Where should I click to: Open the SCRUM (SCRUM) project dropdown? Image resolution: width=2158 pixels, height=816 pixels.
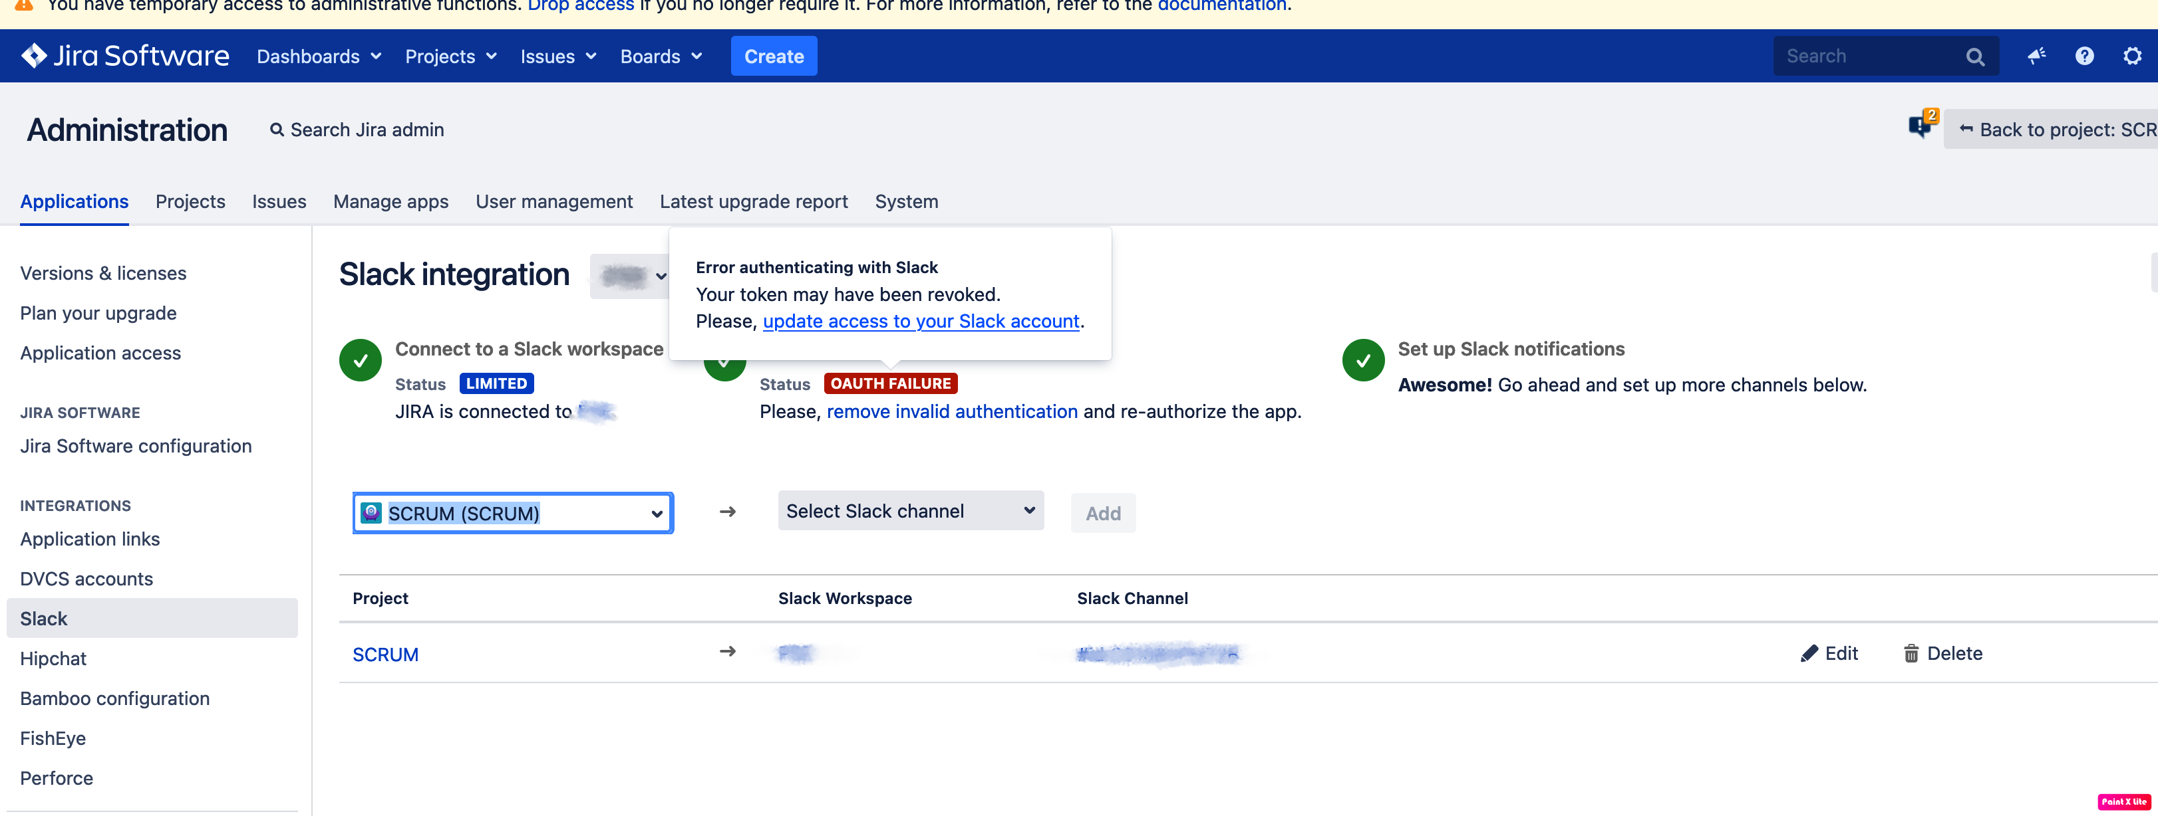pyautogui.click(x=513, y=513)
